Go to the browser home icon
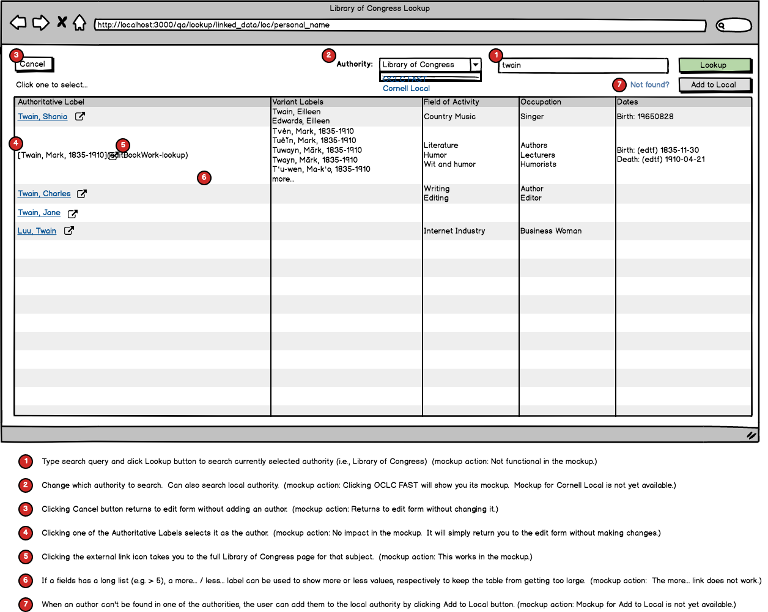 79,23
